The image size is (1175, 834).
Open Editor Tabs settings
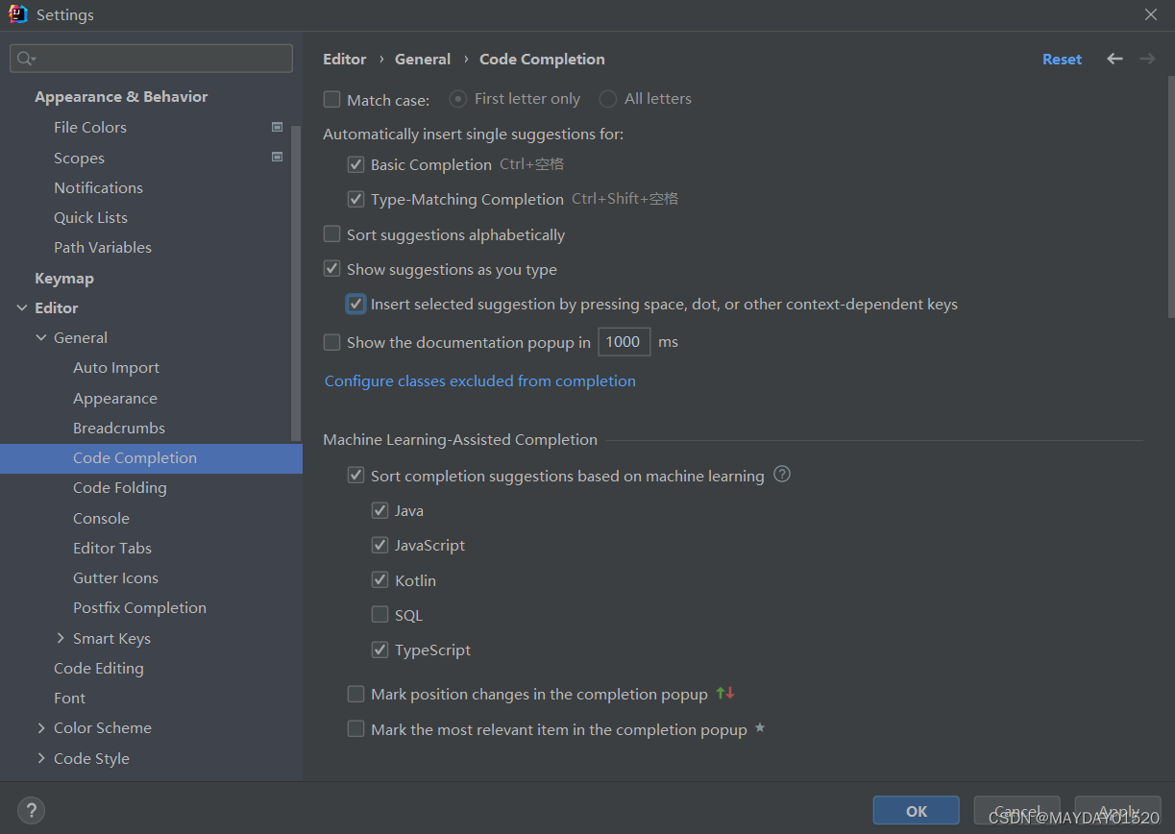click(112, 548)
